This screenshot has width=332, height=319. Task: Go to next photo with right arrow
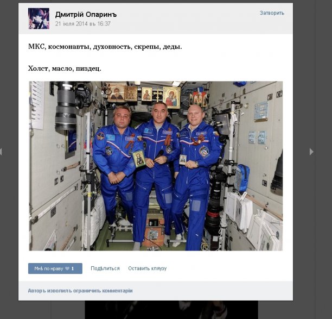[x=311, y=152]
